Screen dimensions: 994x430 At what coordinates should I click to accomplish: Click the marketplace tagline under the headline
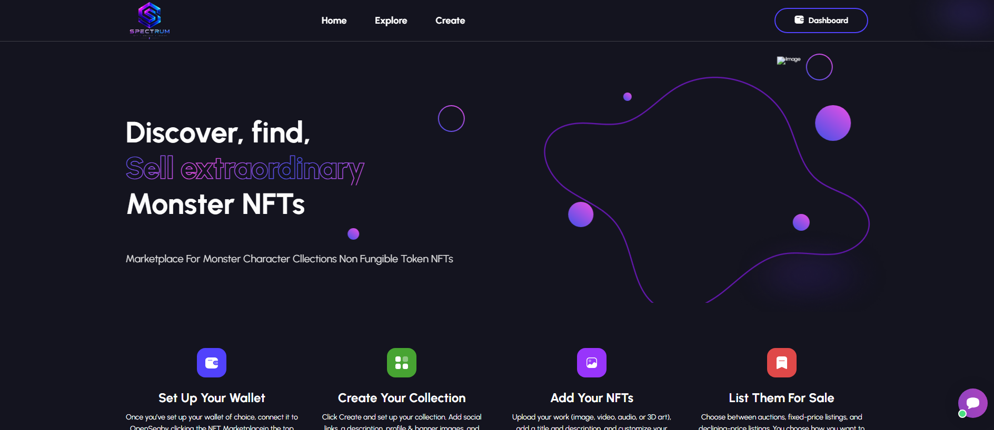pos(289,259)
